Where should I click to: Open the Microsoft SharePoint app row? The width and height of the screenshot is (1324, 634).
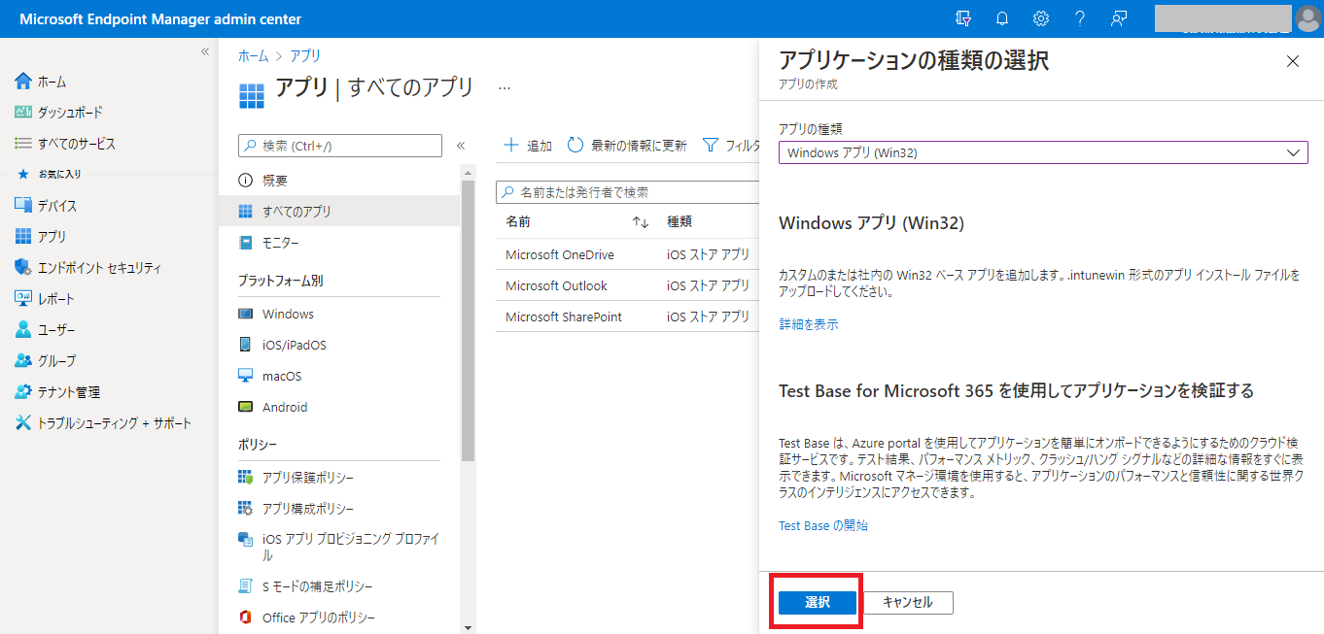pos(627,317)
